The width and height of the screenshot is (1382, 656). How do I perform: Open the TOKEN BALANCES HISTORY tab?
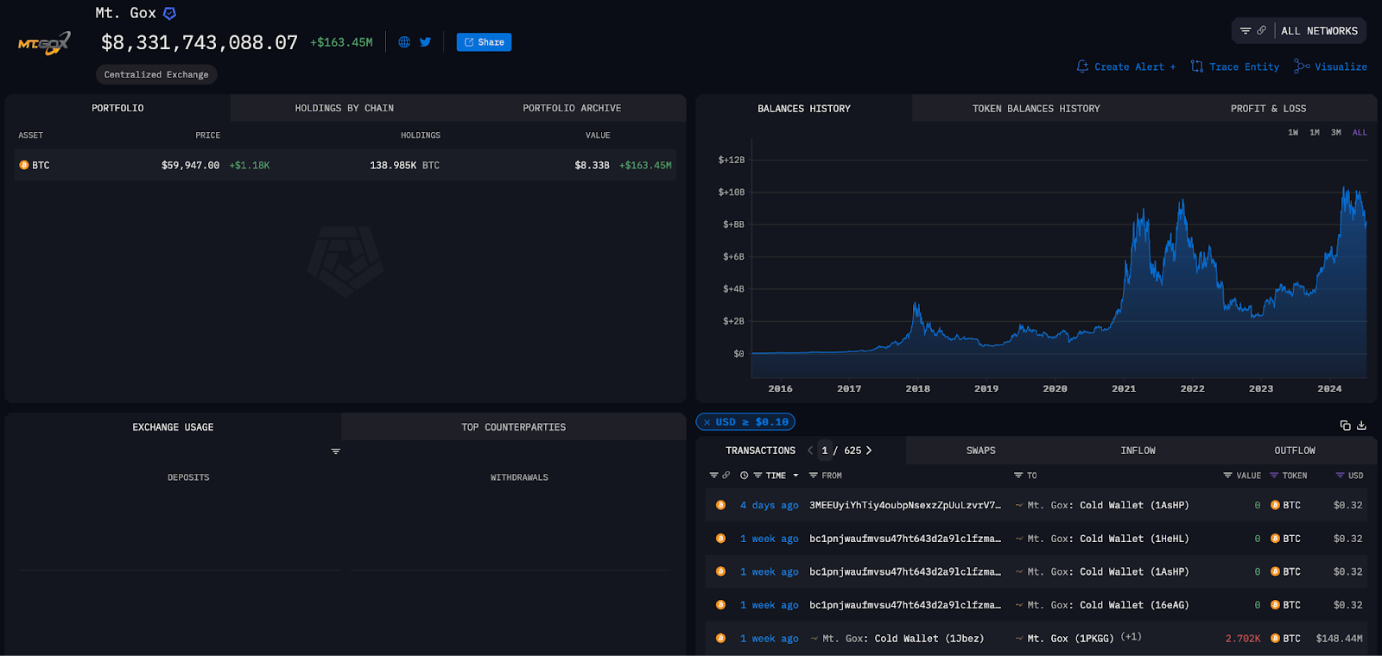coord(1036,109)
